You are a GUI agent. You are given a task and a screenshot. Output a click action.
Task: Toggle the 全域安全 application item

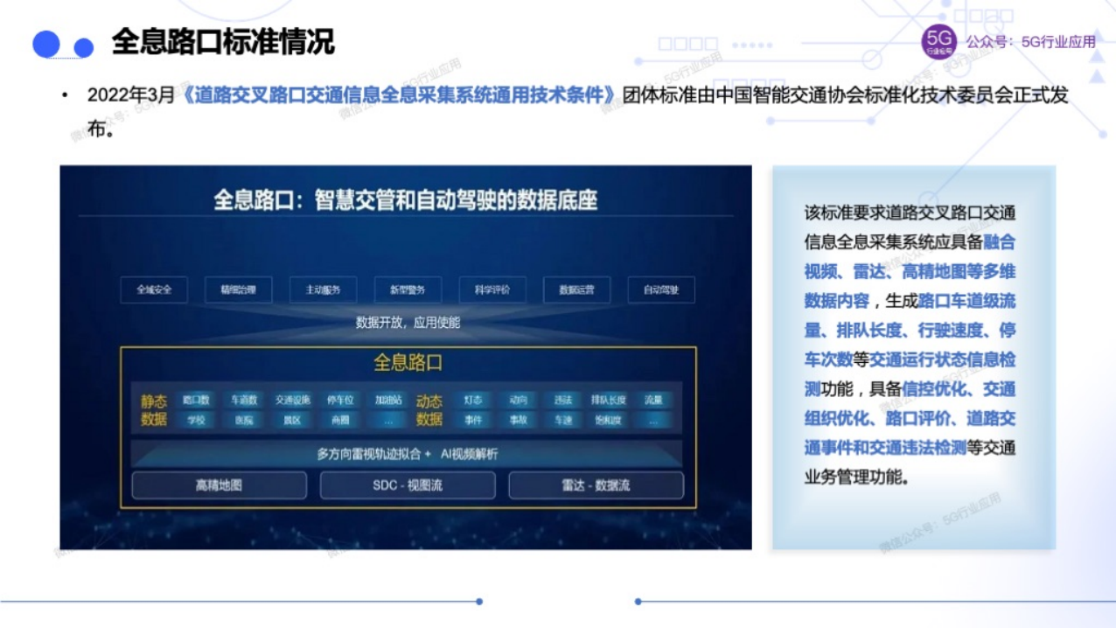[x=155, y=289]
